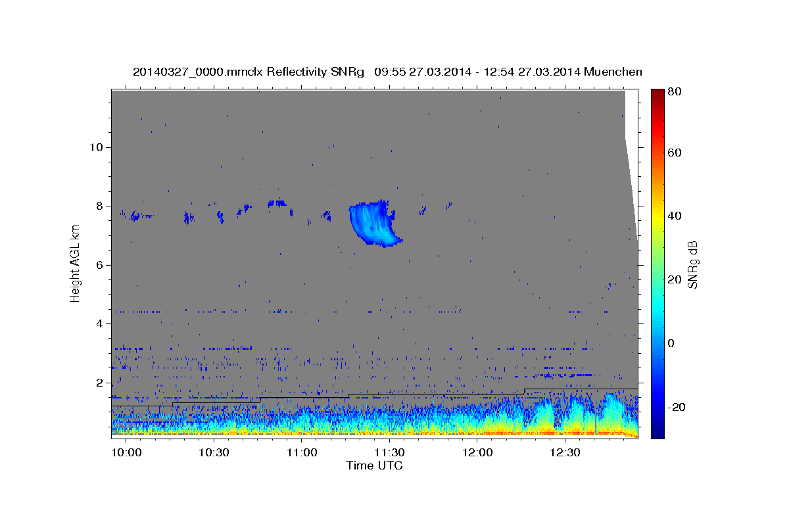Click the 12:30 time tick label
The image size is (789, 526).
click(565, 453)
